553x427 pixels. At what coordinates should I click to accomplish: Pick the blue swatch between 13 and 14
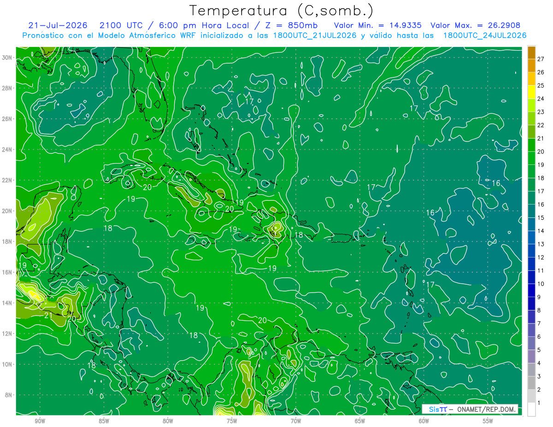click(532, 237)
